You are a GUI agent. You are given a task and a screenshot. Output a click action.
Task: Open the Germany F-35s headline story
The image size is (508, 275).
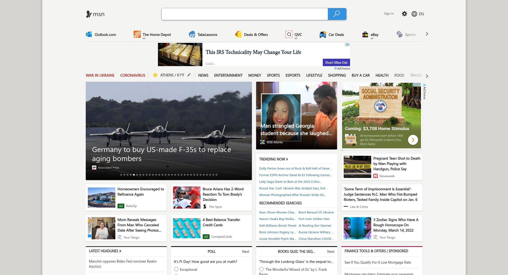[161, 154]
